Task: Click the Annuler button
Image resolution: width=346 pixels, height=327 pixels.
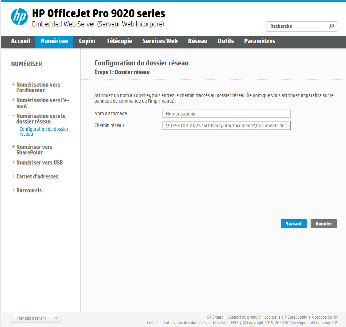Action: pyautogui.click(x=324, y=224)
